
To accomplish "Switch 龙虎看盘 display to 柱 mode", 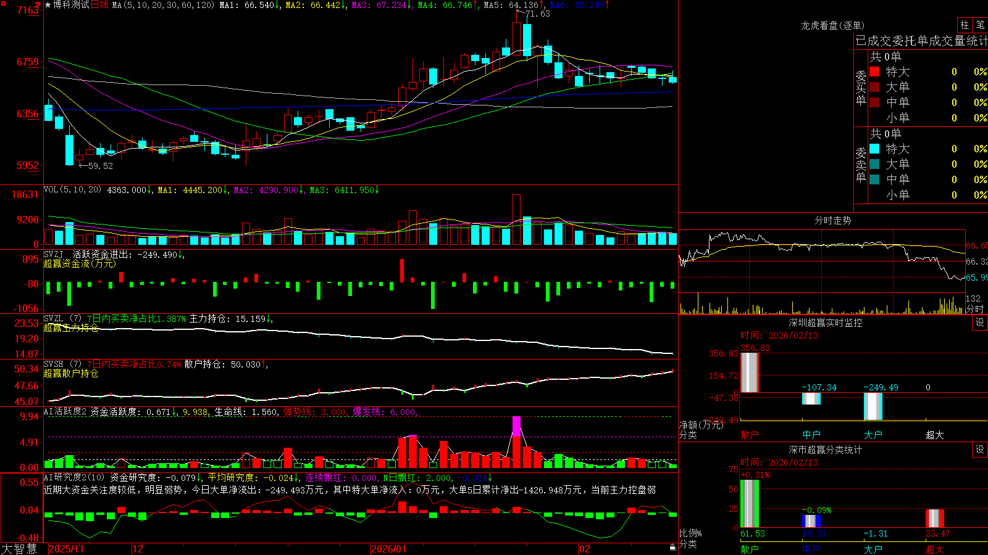I will (965, 25).
